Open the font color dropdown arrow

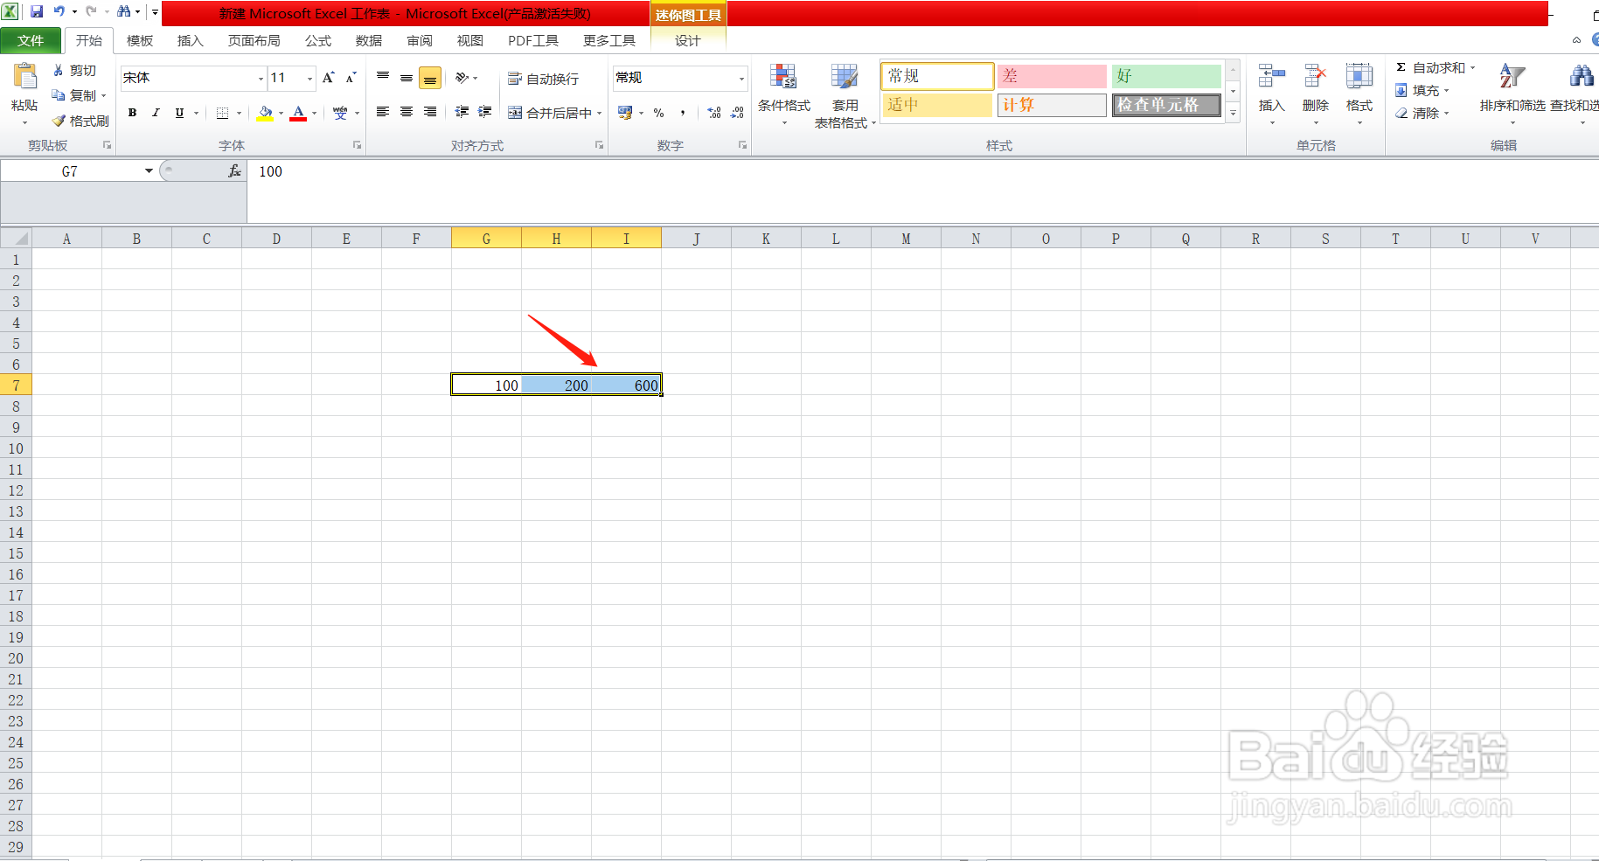coord(314,113)
